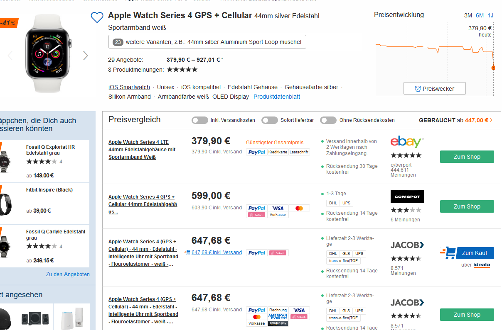502x330 pixels.
Task: Show previous product image arrow
Action: (x=10, y=56)
